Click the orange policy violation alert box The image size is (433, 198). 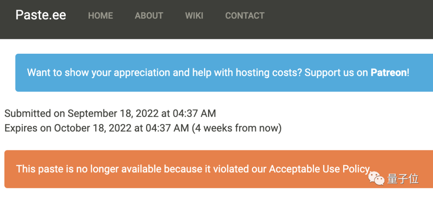(219, 169)
